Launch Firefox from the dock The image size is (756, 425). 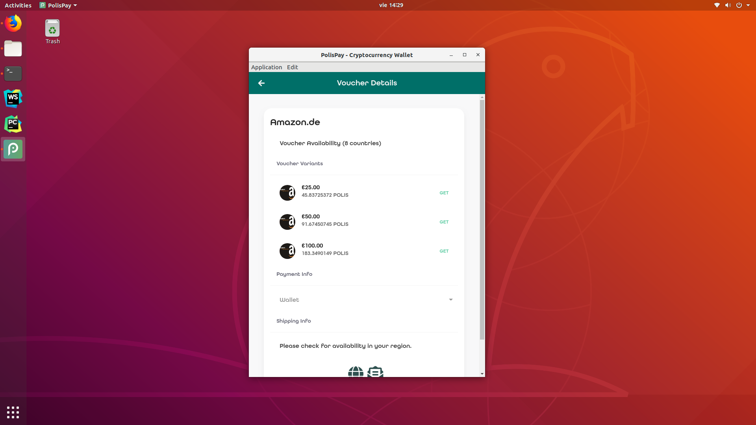tap(13, 23)
